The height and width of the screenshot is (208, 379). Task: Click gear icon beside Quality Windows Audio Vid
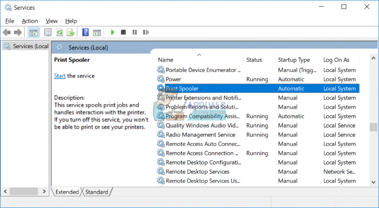click(x=160, y=125)
